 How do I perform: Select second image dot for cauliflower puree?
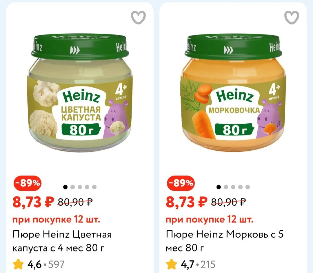(72, 187)
